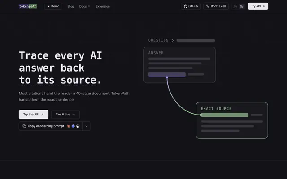
Task: Click the Book a call button
Action: [x=216, y=6]
